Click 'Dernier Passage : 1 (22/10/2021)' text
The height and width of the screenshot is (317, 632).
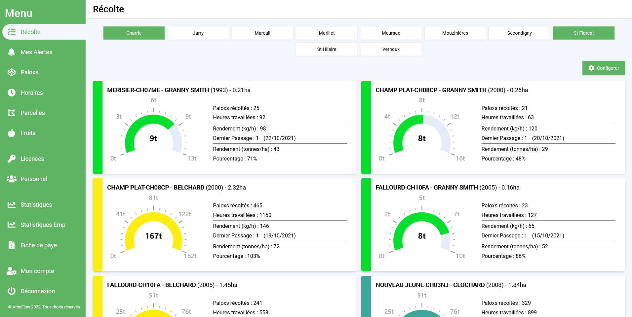[x=254, y=138]
